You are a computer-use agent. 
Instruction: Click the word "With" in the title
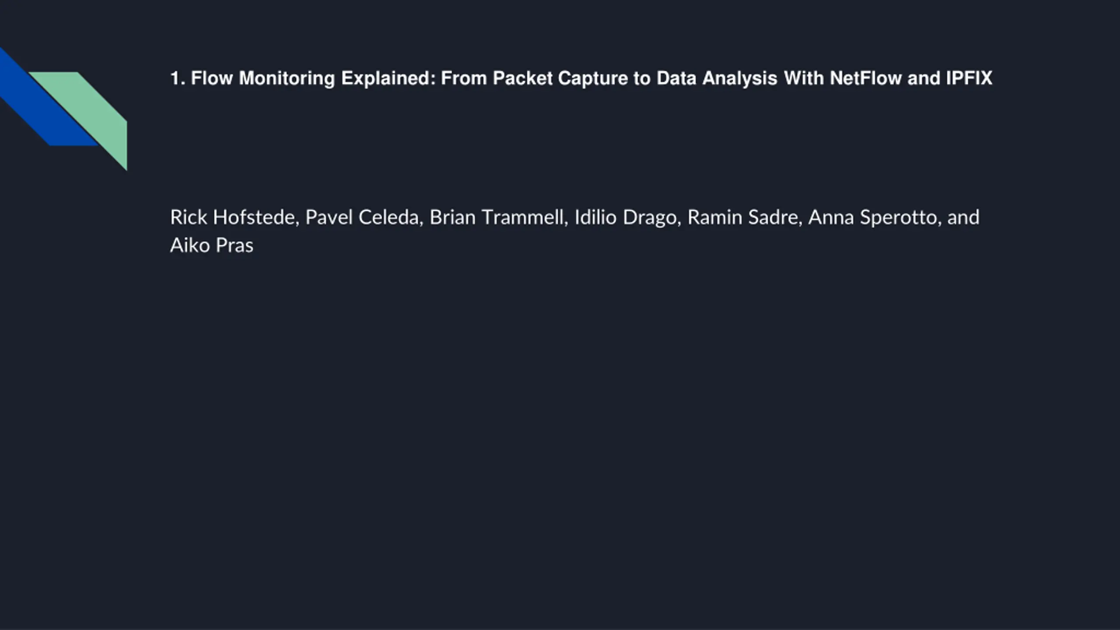804,79
